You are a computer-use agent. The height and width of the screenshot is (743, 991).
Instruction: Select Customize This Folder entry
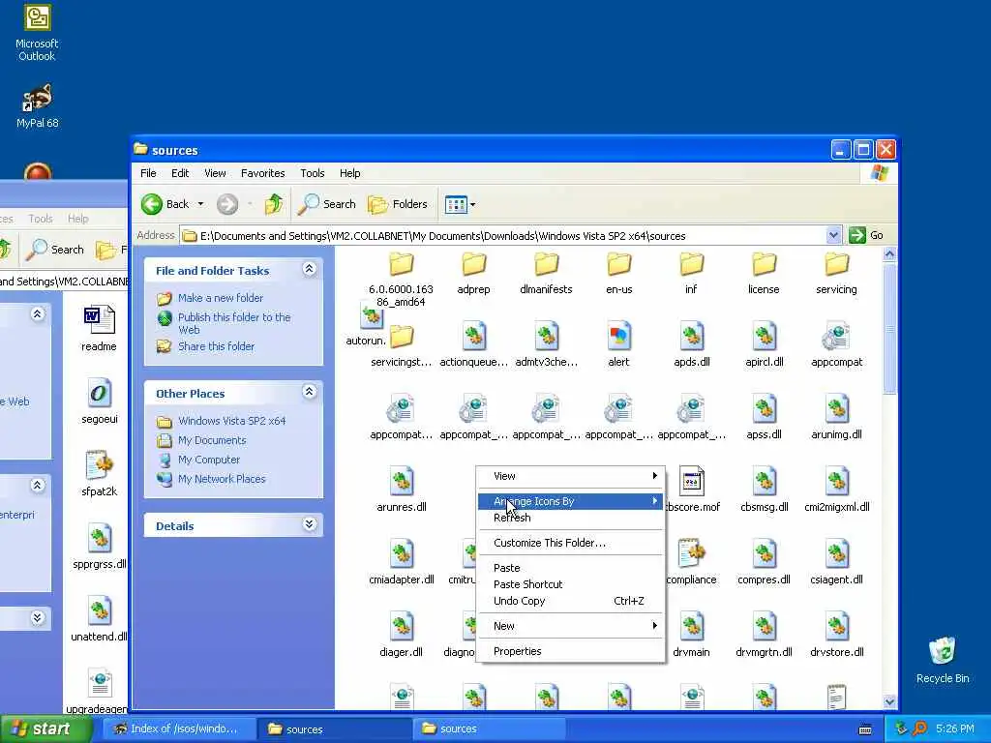click(x=569, y=543)
